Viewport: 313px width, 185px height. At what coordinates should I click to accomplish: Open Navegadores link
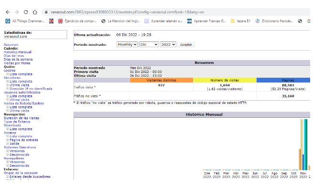[14, 158]
